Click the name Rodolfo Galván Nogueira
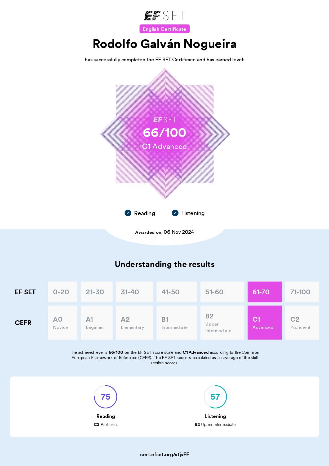 tap(164, 44)
